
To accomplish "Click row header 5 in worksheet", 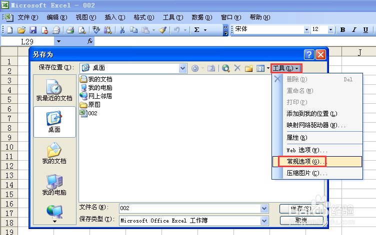I will tap(9, 99).
